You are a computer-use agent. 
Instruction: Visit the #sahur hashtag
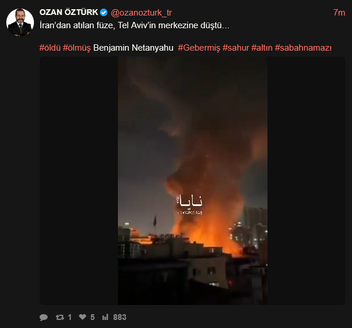236,48
